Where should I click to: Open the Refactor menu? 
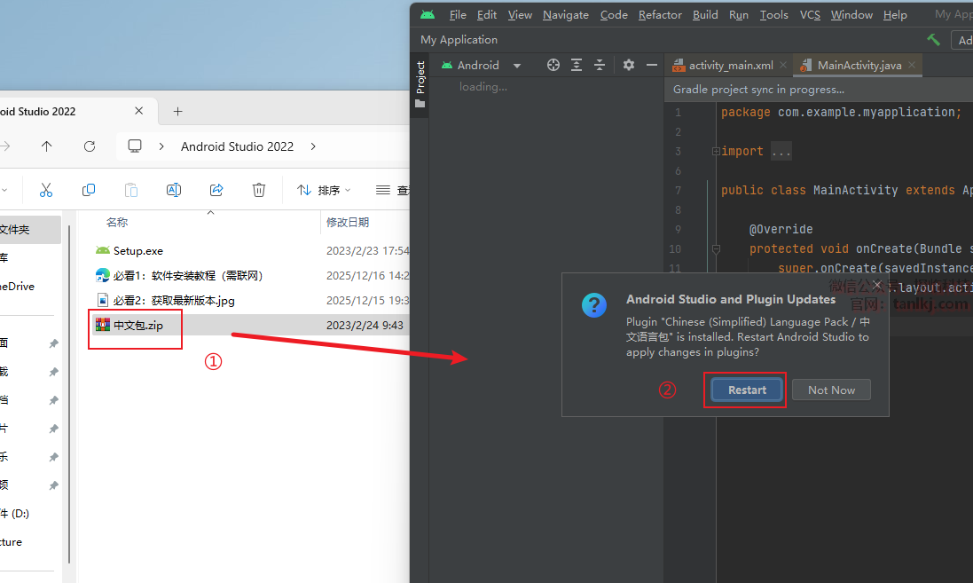pos(660,14)
